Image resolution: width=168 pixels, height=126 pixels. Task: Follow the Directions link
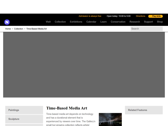click(140, 16)
